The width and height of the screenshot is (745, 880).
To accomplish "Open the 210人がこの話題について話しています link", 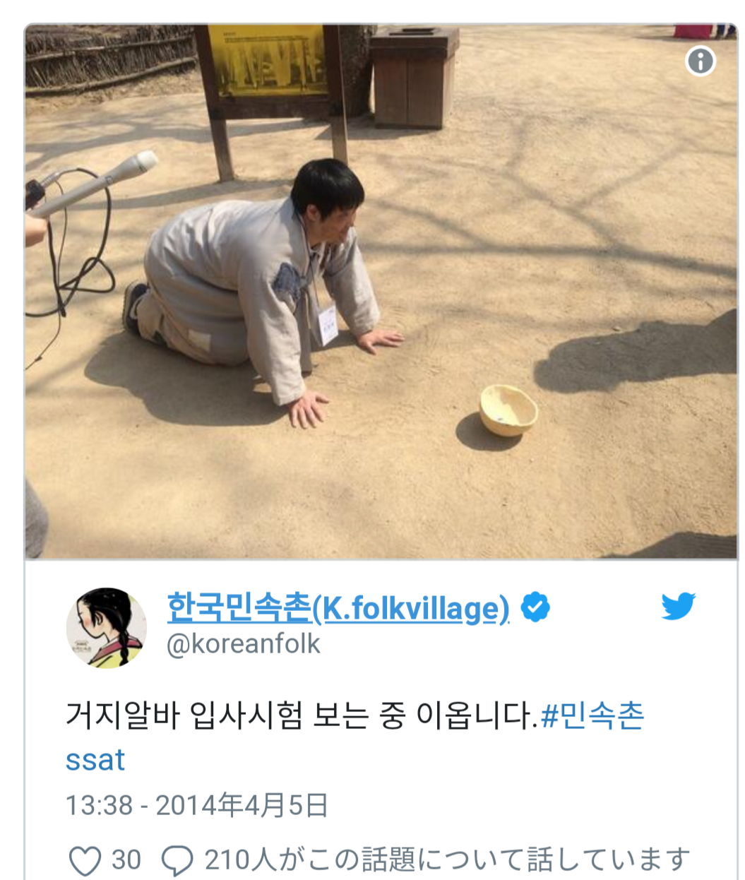I will pos(448,860).
